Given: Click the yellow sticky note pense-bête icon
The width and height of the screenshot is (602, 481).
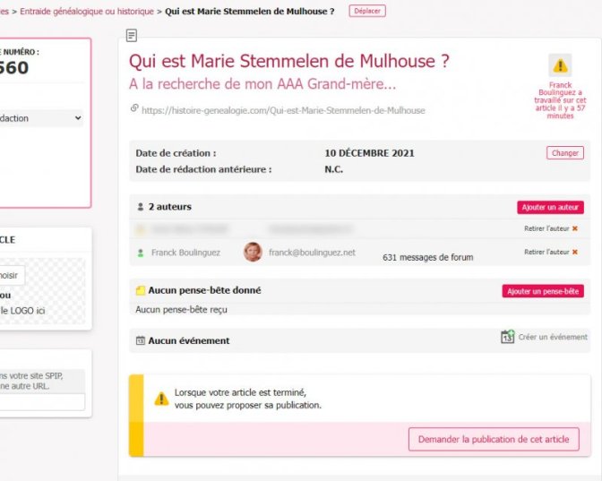Looking at the screenshot, I should pyautogui.click(x=141, y=290).
